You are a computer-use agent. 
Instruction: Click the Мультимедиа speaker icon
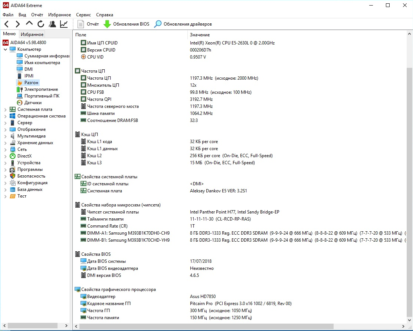pyautogui.click(x=12, y=136)
